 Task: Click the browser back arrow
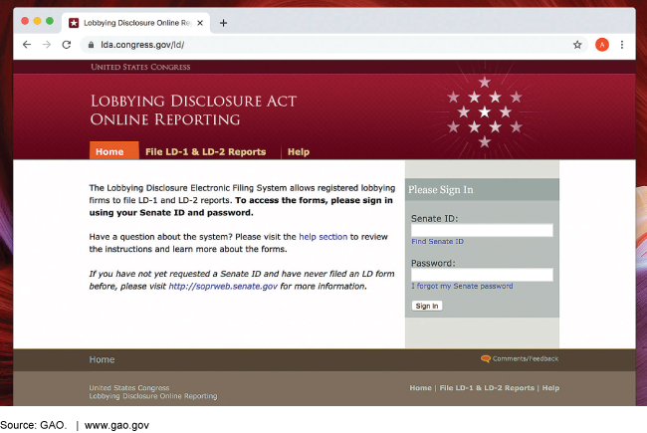[27, 45]
